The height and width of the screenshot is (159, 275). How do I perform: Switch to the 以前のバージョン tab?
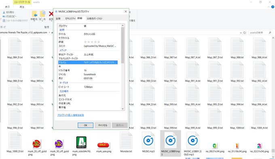(94, 19)
